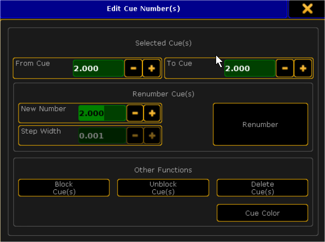Select the From Cue value field
This screenshot has width=325, height=242.
pos(98,68)
